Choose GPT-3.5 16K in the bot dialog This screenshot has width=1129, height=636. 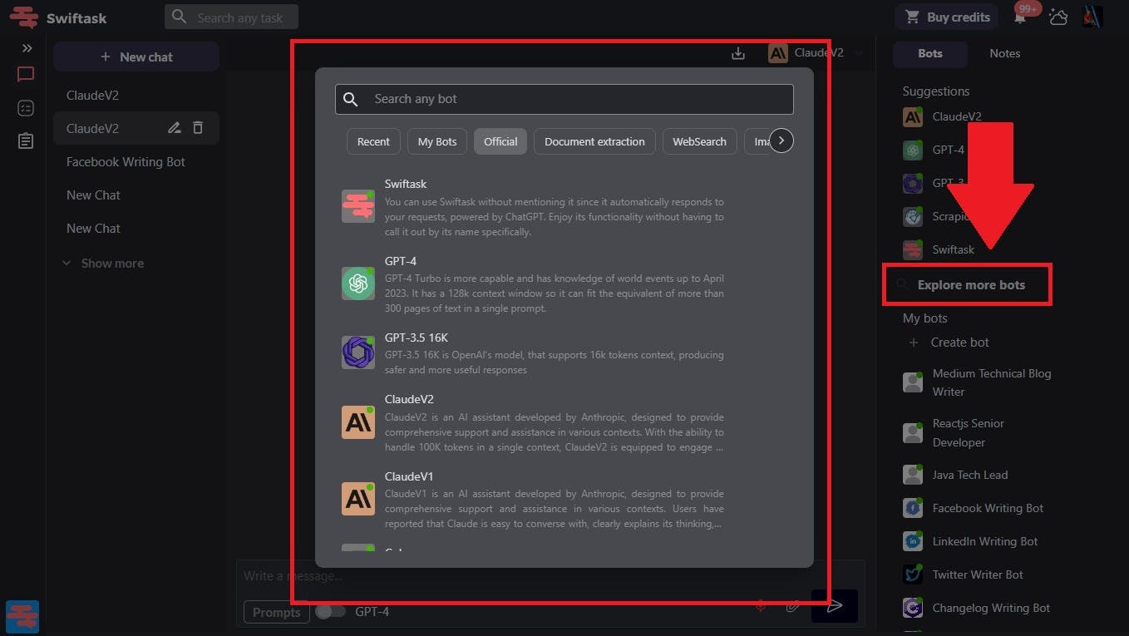click(533, 353)
